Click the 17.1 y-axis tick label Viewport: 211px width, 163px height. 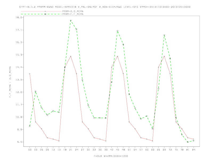point(19,30)
